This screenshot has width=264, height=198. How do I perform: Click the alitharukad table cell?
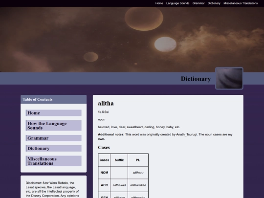138,185
